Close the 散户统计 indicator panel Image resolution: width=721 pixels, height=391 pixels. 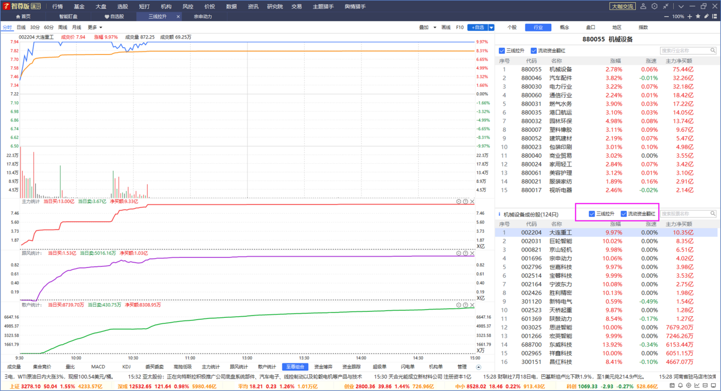tap(472, 305)
